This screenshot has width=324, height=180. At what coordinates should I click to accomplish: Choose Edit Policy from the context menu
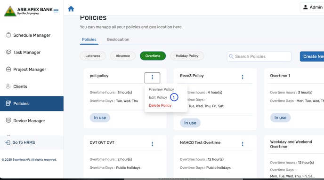158,97
